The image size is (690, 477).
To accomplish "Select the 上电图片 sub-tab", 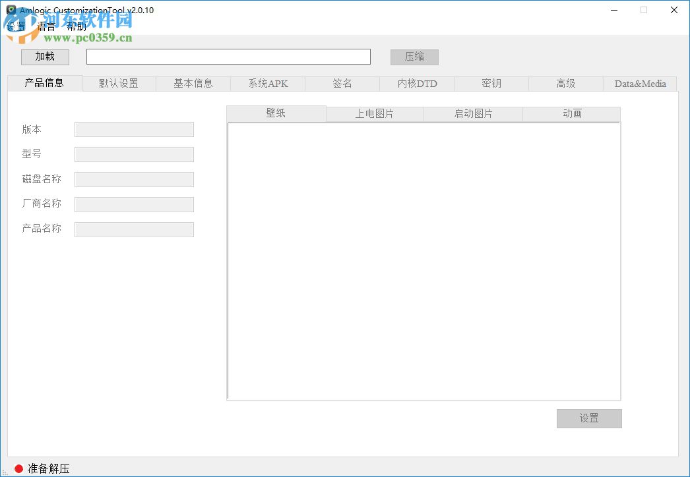I will tap(374, 113).
